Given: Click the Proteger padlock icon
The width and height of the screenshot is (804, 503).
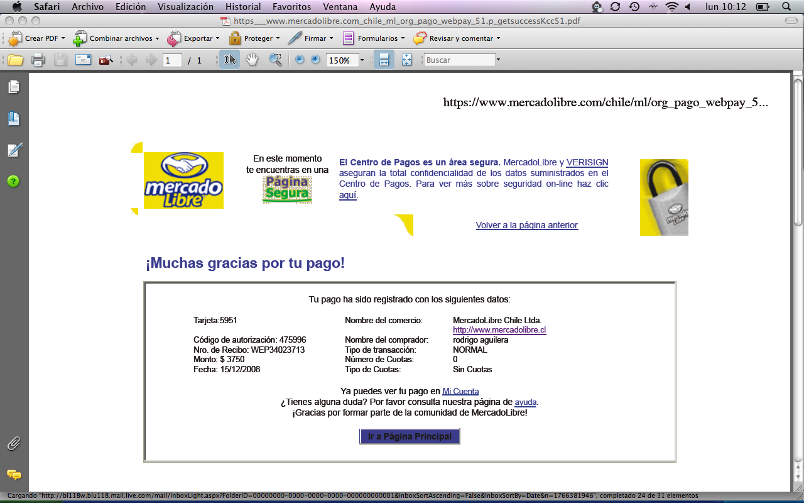Looking at the screenshot, I should tap(235, 38).
